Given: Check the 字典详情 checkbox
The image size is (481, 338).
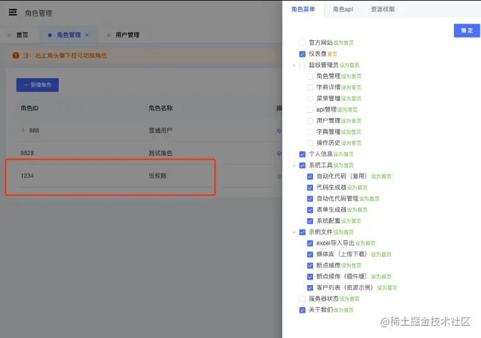Looking at the screenshot, I should tap(310, 87).
